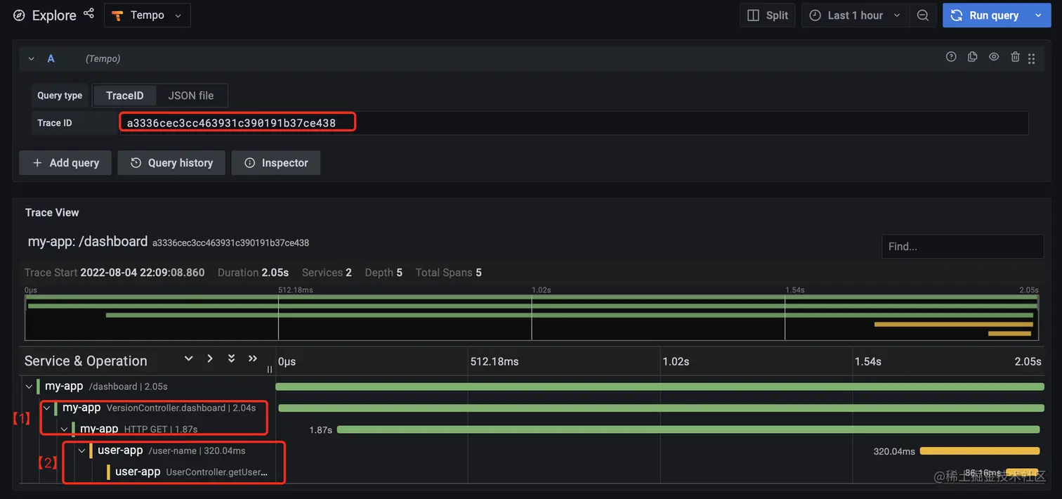Click the query row drag handle
The height and width of the screenshot is (499, 1062).
click(x=1031, y=59)
